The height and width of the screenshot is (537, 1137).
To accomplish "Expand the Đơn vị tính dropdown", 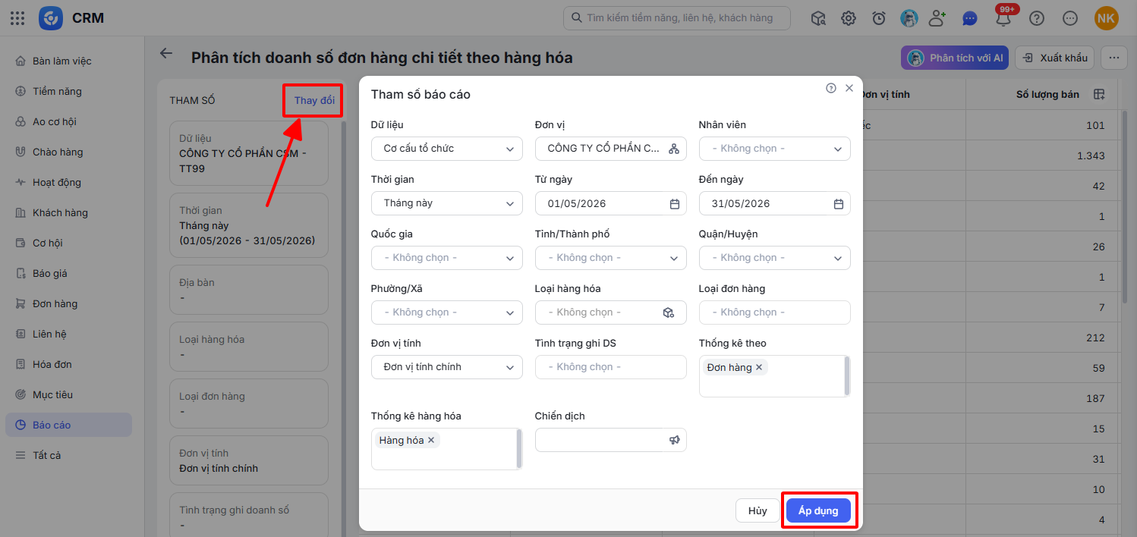I will tap(447, 367).
